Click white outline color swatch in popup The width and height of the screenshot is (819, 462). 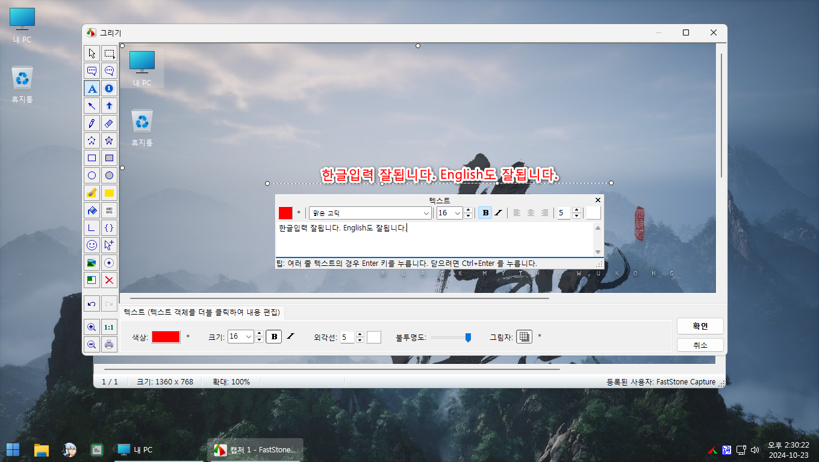tap(594, 213)
